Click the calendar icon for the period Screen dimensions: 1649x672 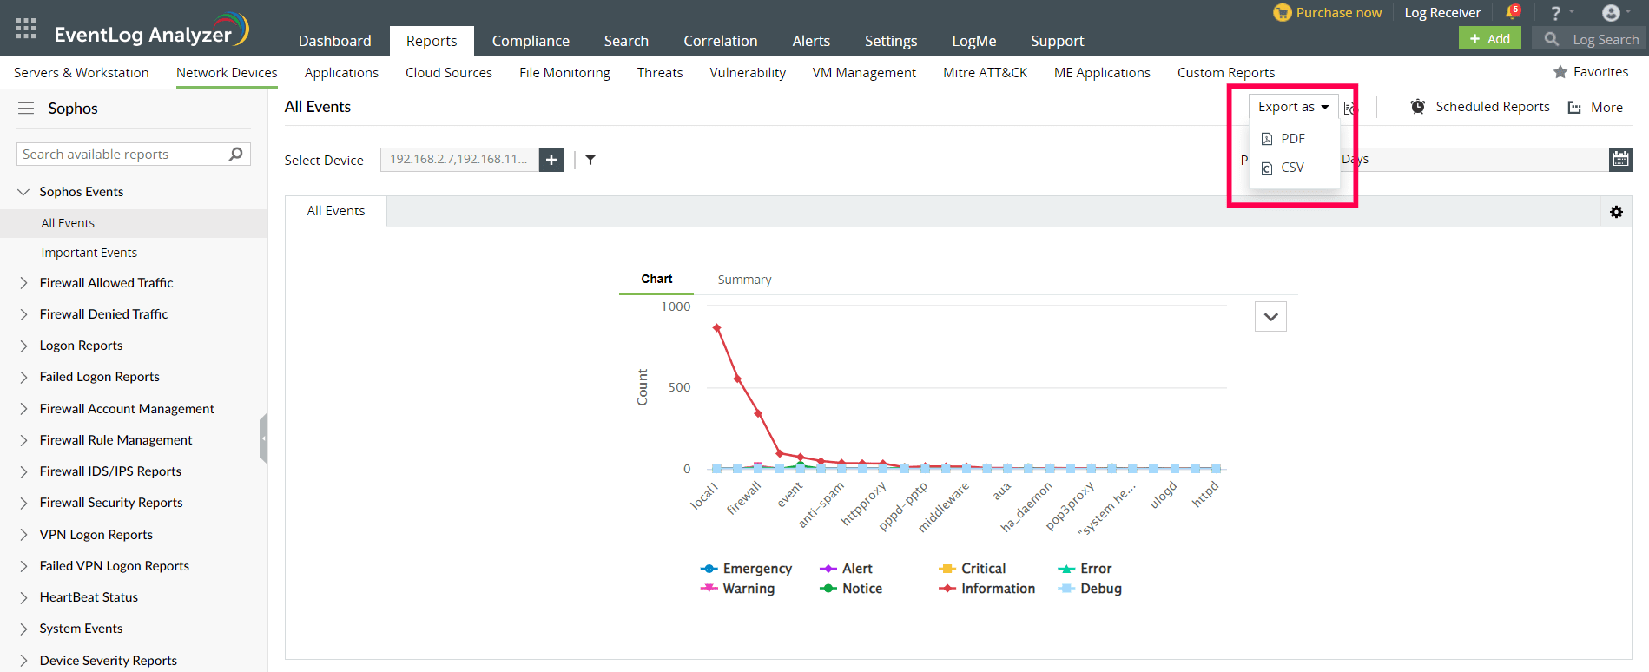pyautogui.click(x=1620, y=159)
